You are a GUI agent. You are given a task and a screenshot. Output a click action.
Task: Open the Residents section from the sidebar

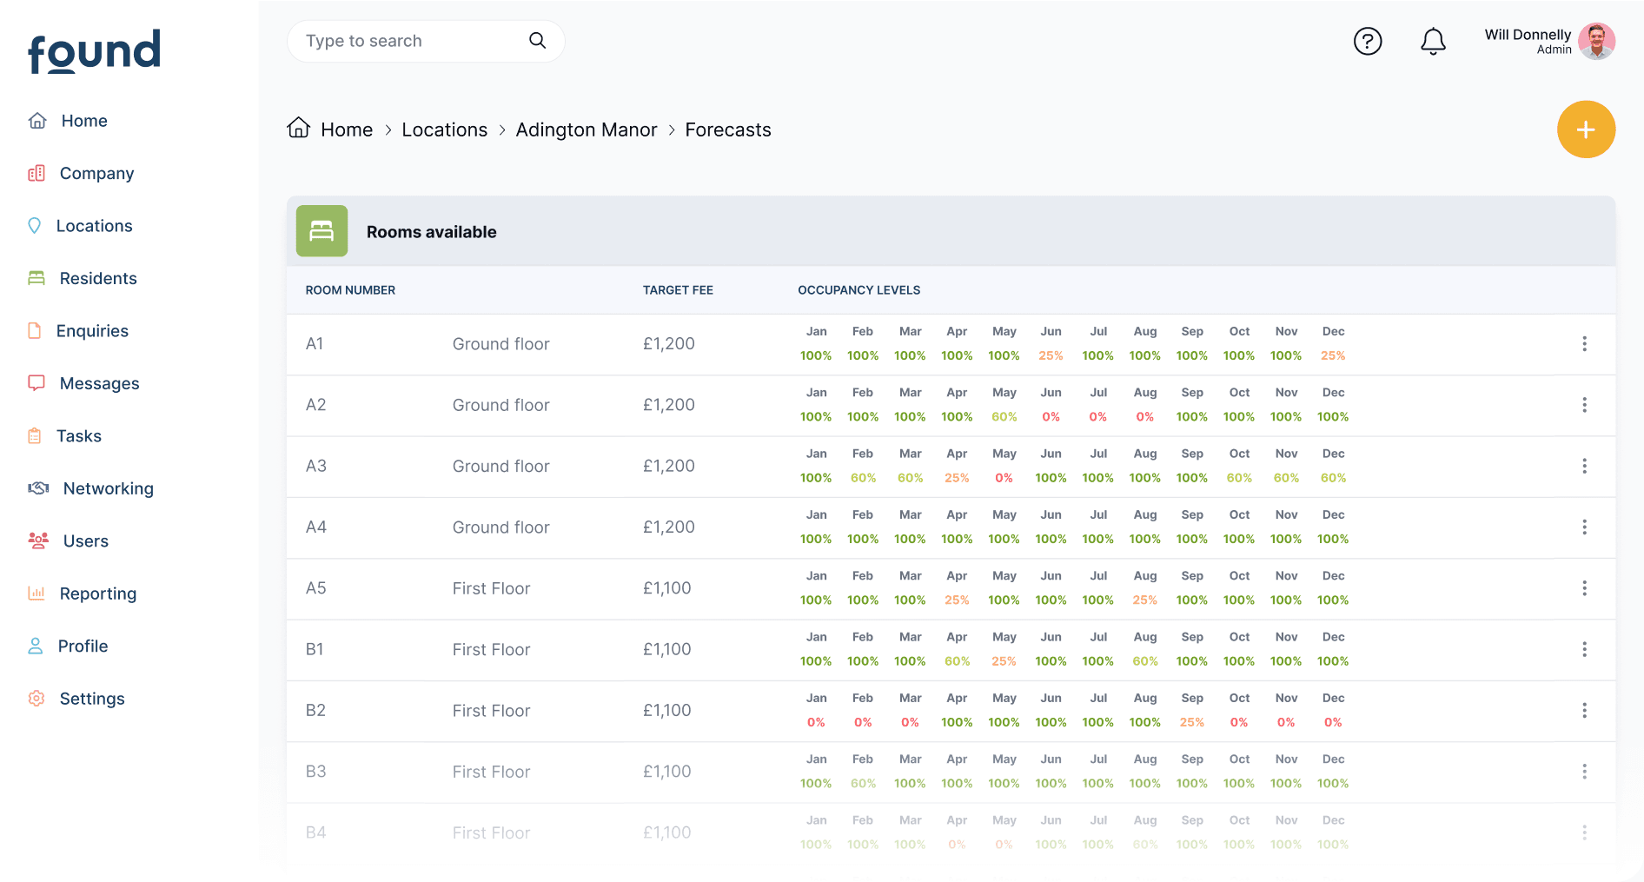(x=36, y=278)
